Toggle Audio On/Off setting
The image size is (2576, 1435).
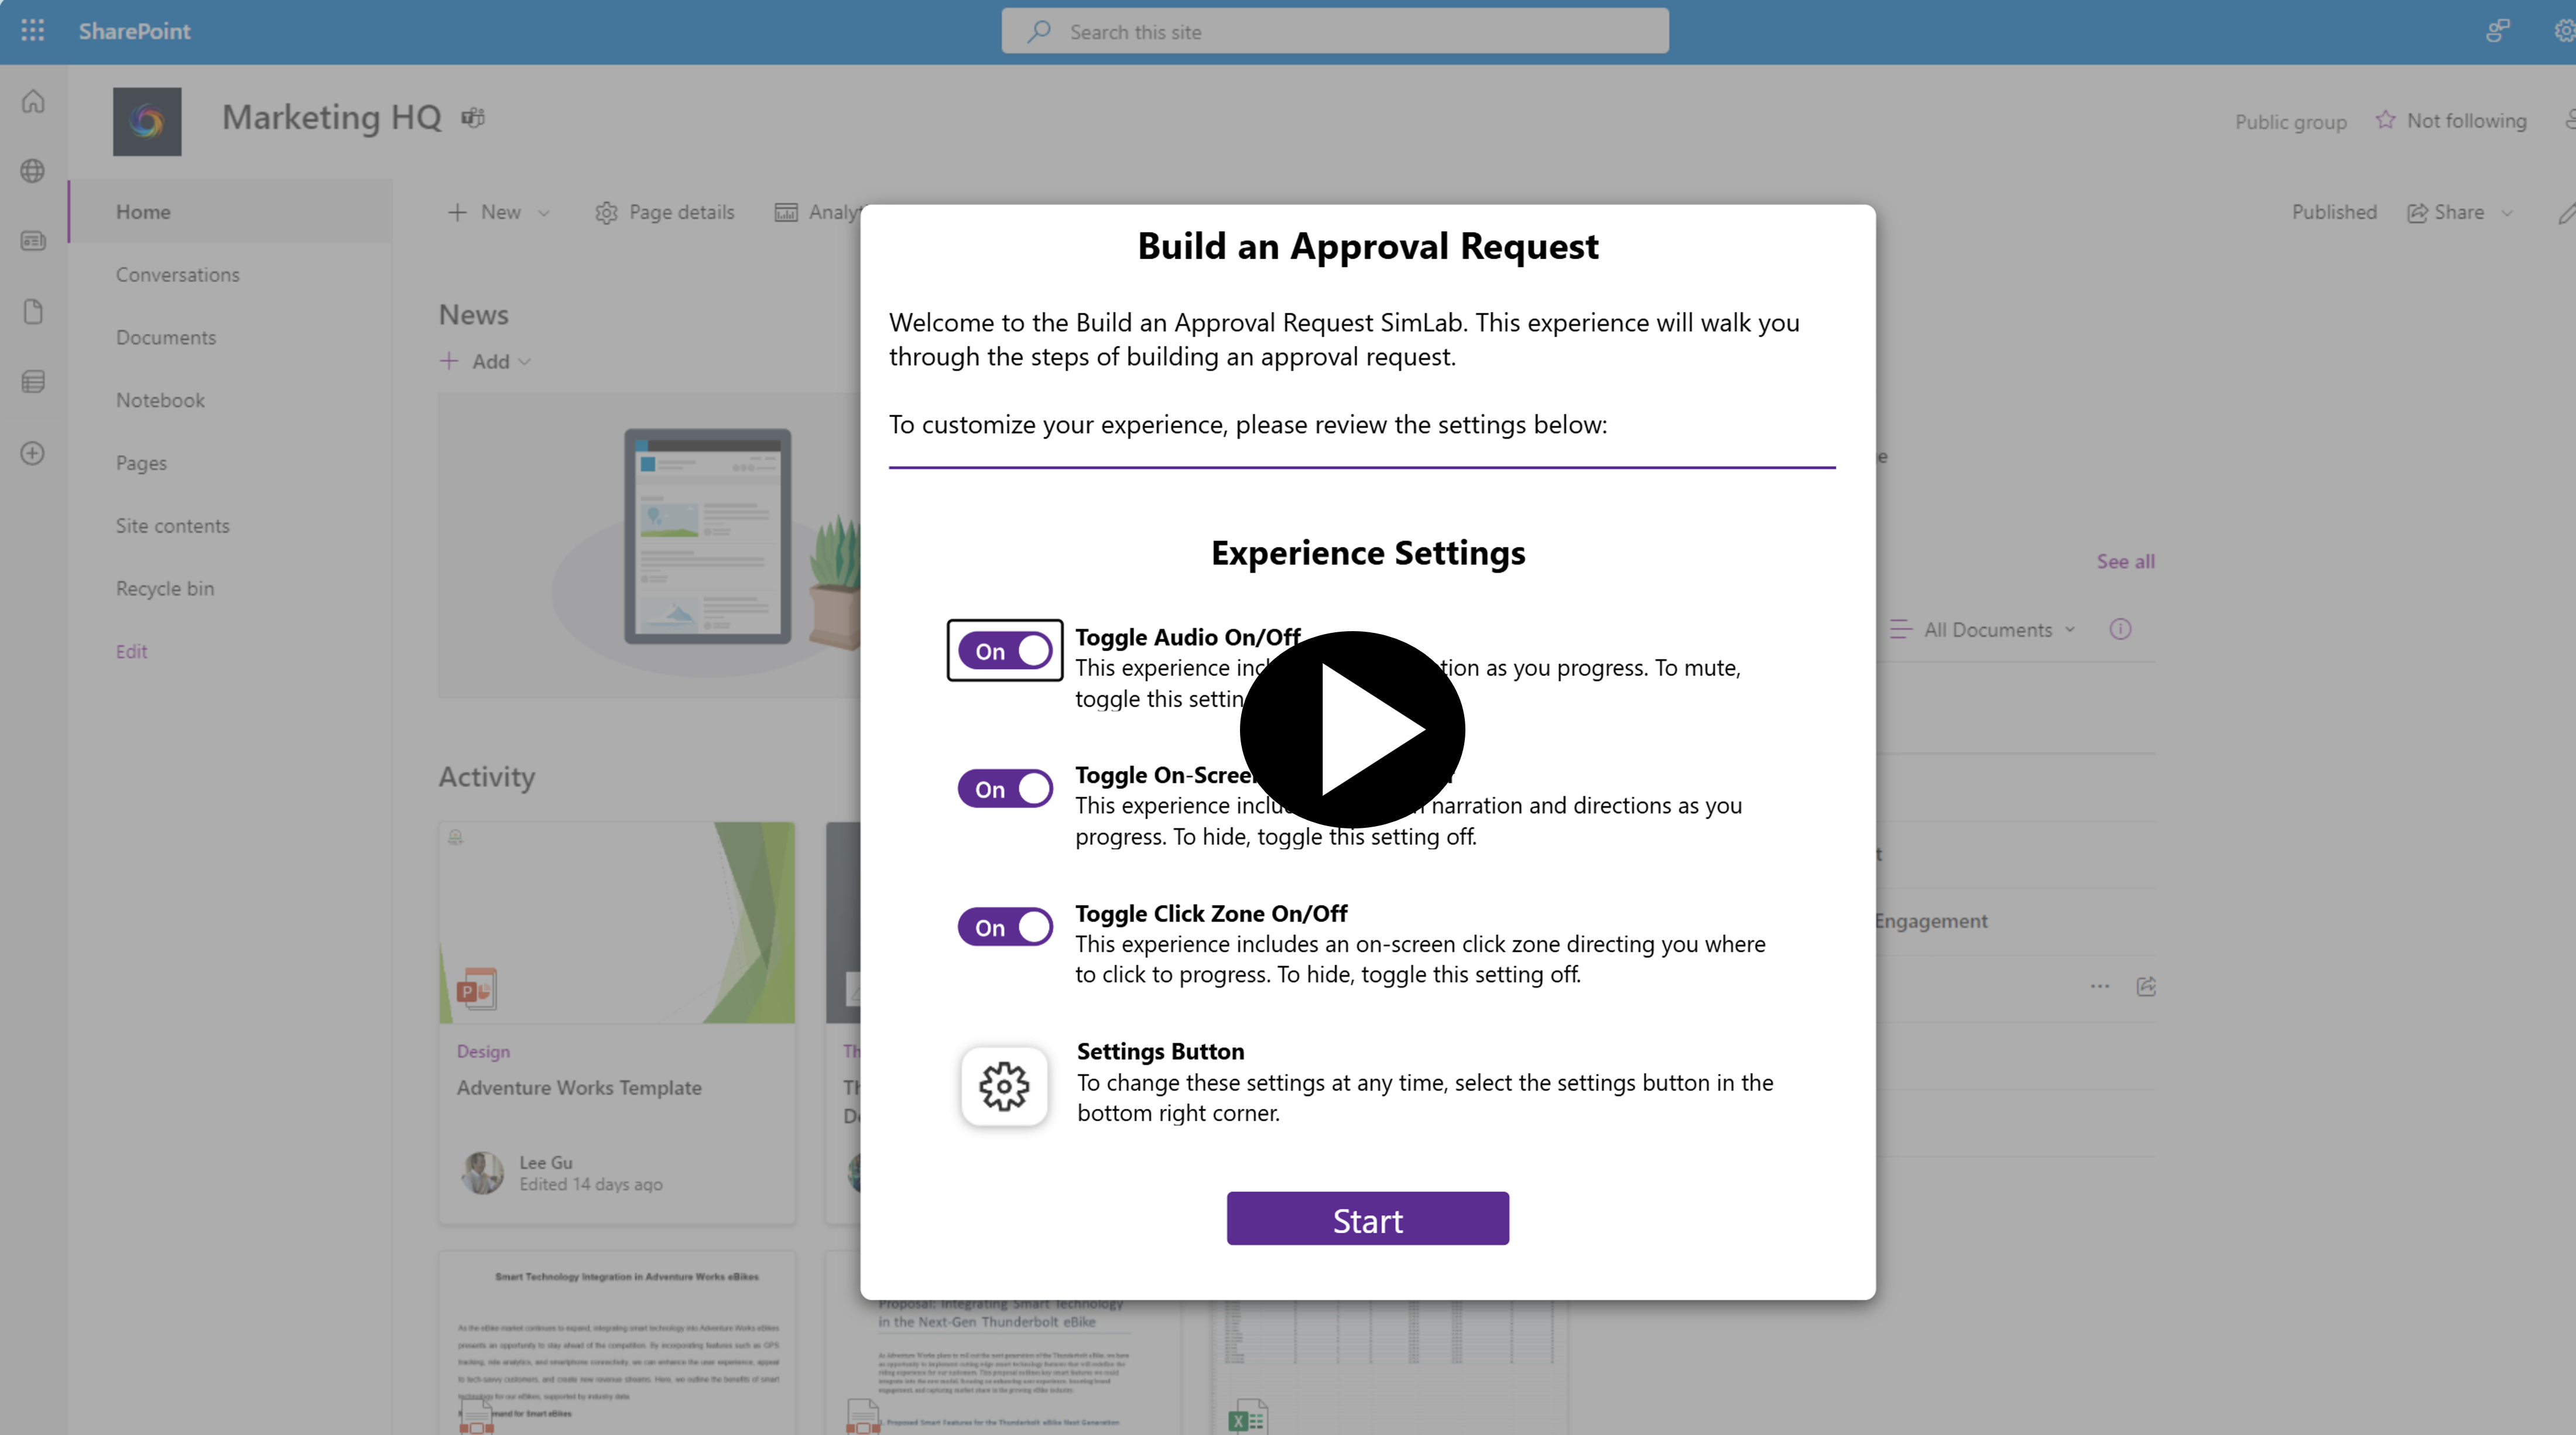click(1003, 650)
